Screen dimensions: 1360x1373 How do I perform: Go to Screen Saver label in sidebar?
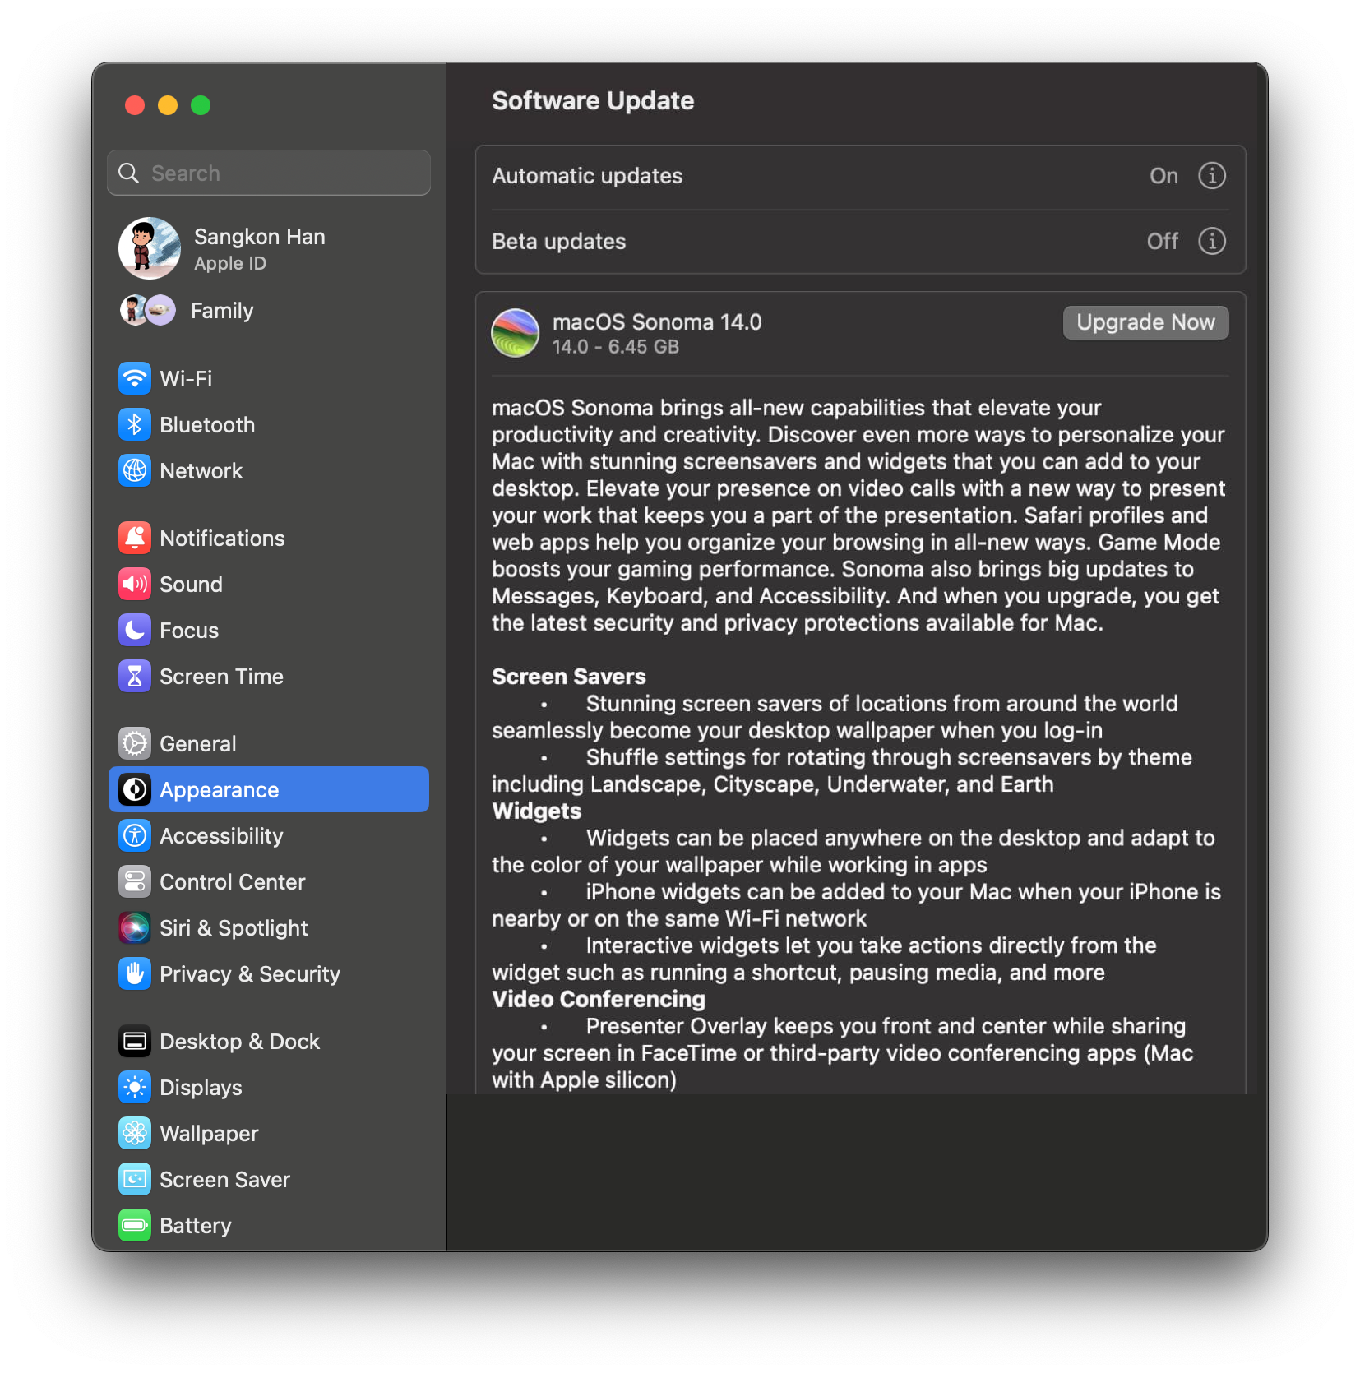tap(224, 1179)
